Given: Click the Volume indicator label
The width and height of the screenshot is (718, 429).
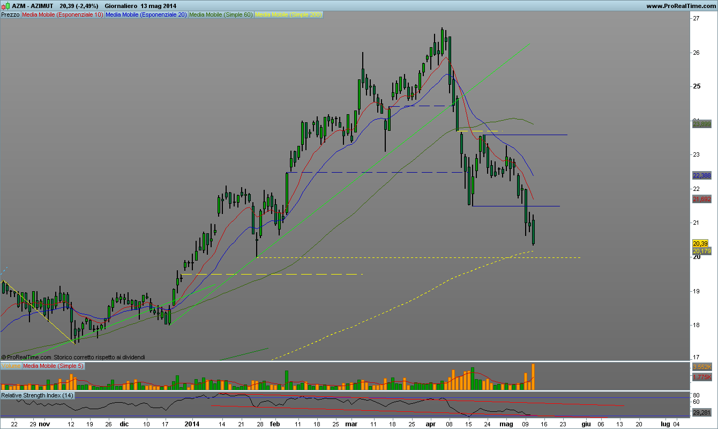Looking at the screenshot, I should pyautogui.click(x=11, y=366).
